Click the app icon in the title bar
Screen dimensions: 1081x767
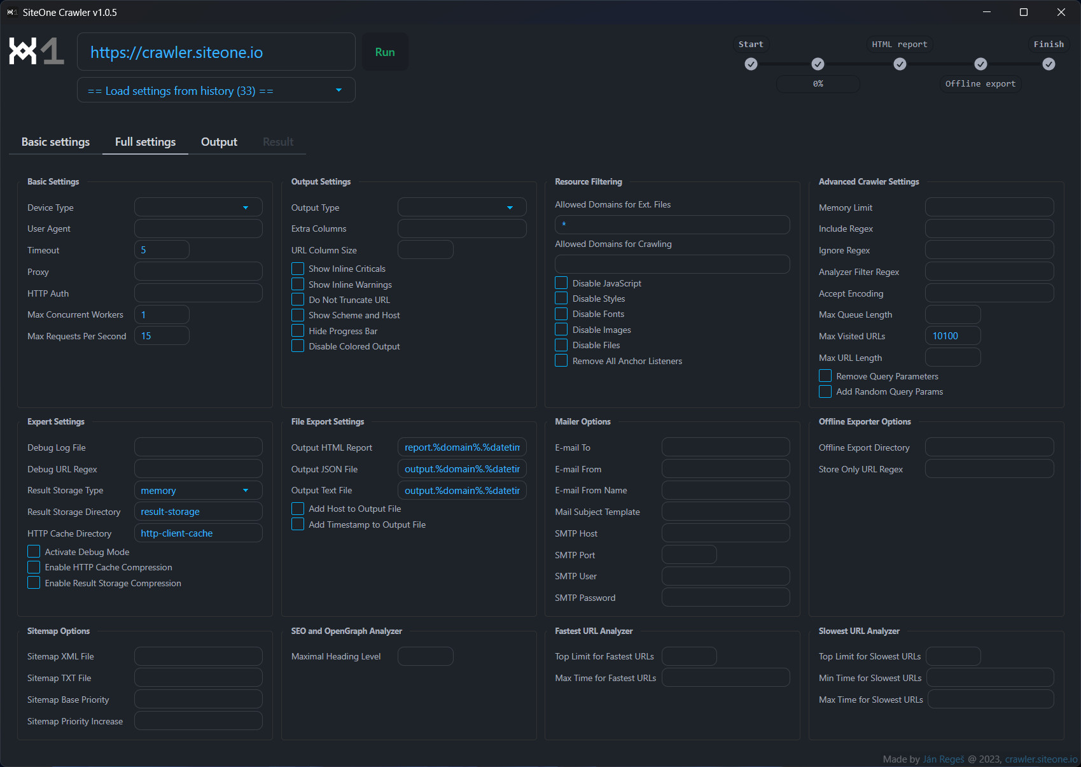click(x=11, y=12)
